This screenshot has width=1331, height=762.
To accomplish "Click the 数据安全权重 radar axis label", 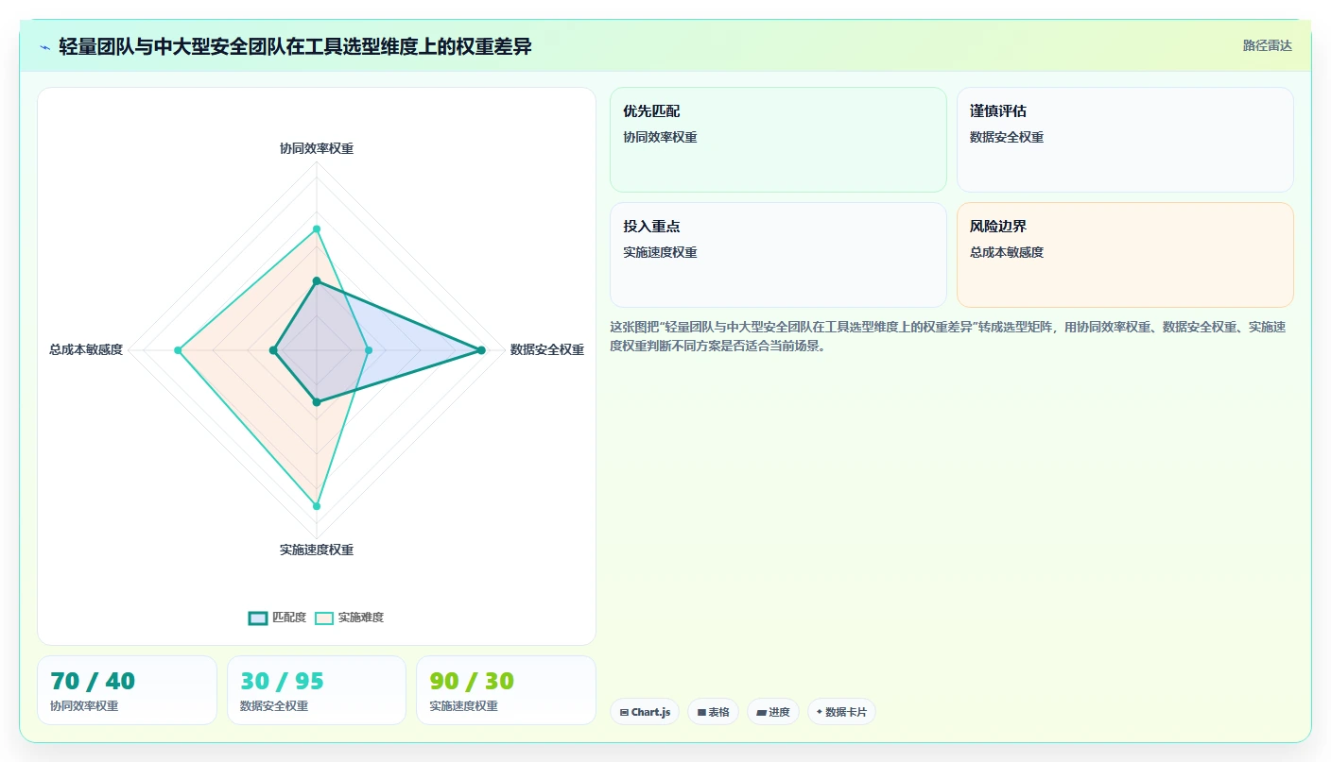I will [x=547, y=349].
